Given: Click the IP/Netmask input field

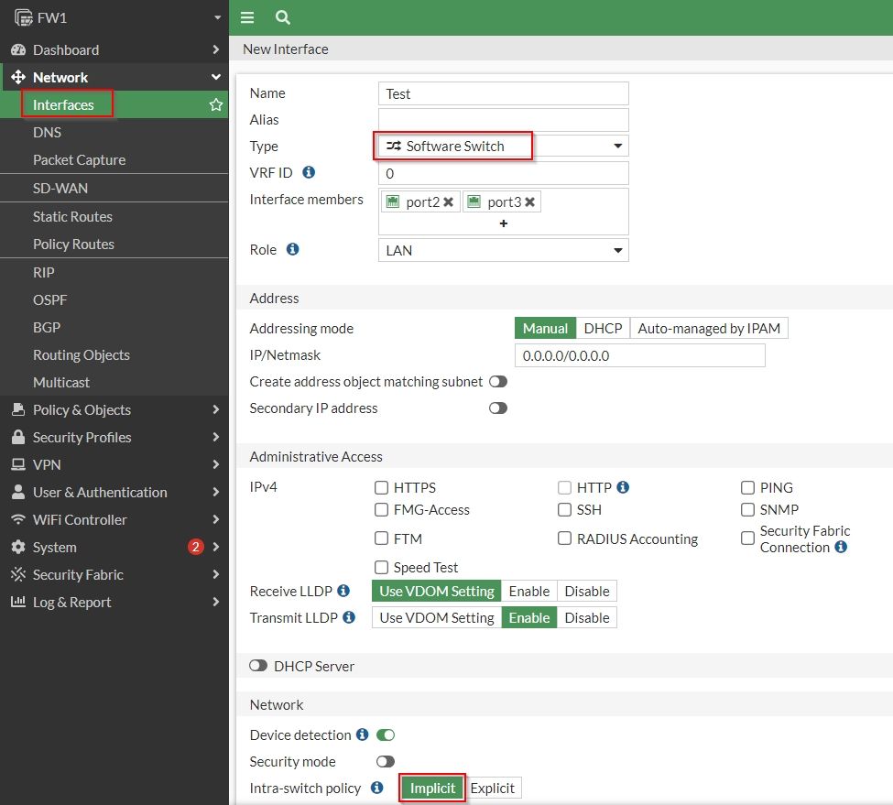Looking at the screenshot, I should click(639, 355).
